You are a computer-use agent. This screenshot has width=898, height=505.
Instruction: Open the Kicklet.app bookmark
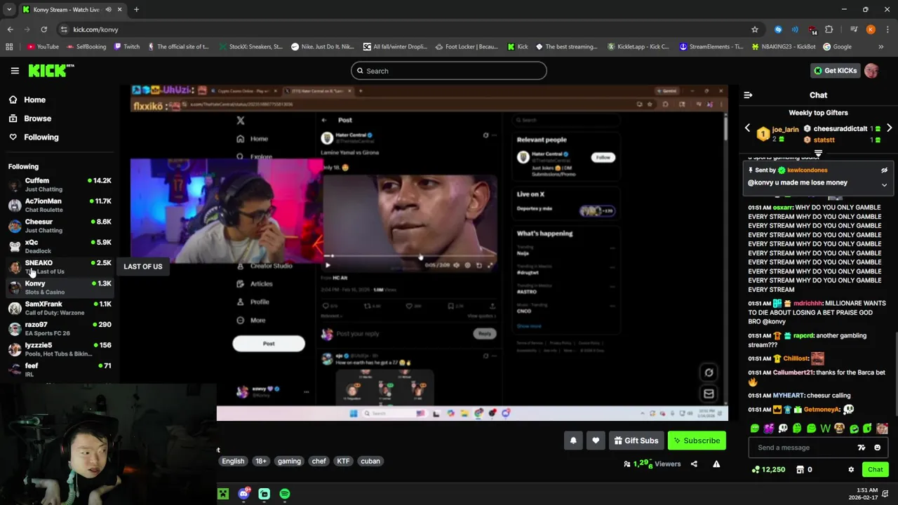(x=638, y=47)
